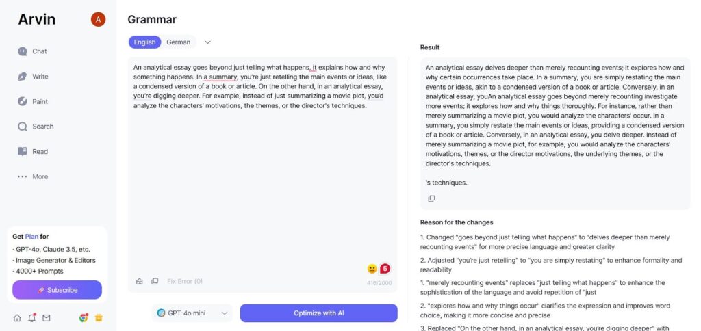The width and height of the screenshot is (701, 331).
Task: Click the Optimize with AI button
Action: 319,313
